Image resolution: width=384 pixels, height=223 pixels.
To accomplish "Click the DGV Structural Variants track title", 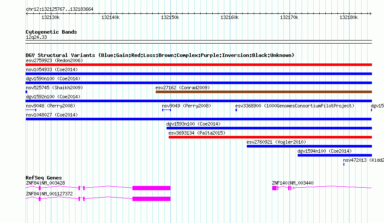I will (160, 55).
